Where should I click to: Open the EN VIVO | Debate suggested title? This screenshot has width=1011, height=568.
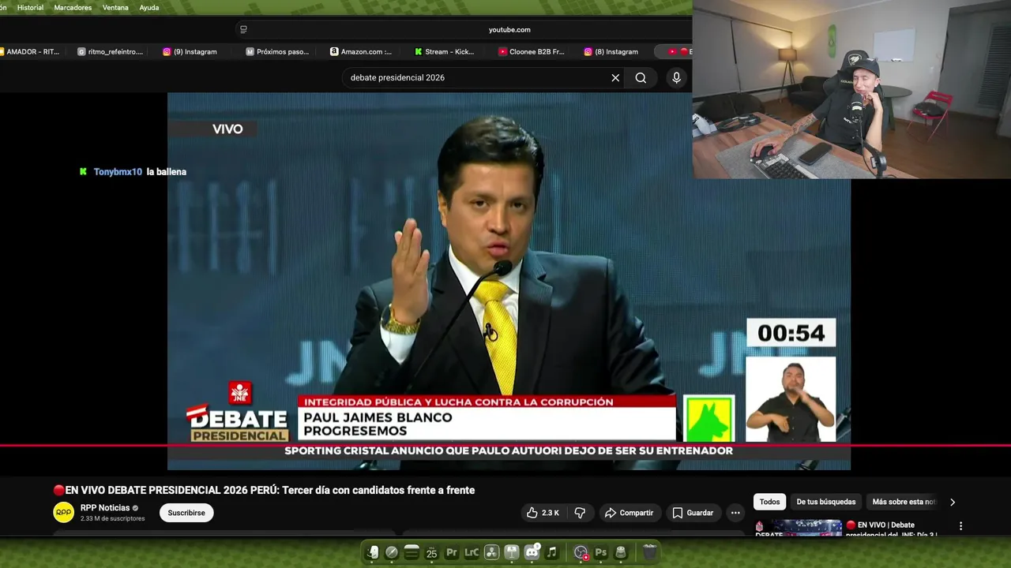(891, 529)
